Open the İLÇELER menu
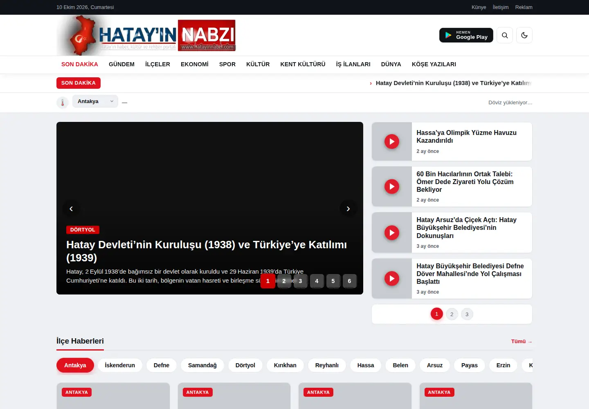The height and width of the screenshot is (409, 589). point(157,64)
